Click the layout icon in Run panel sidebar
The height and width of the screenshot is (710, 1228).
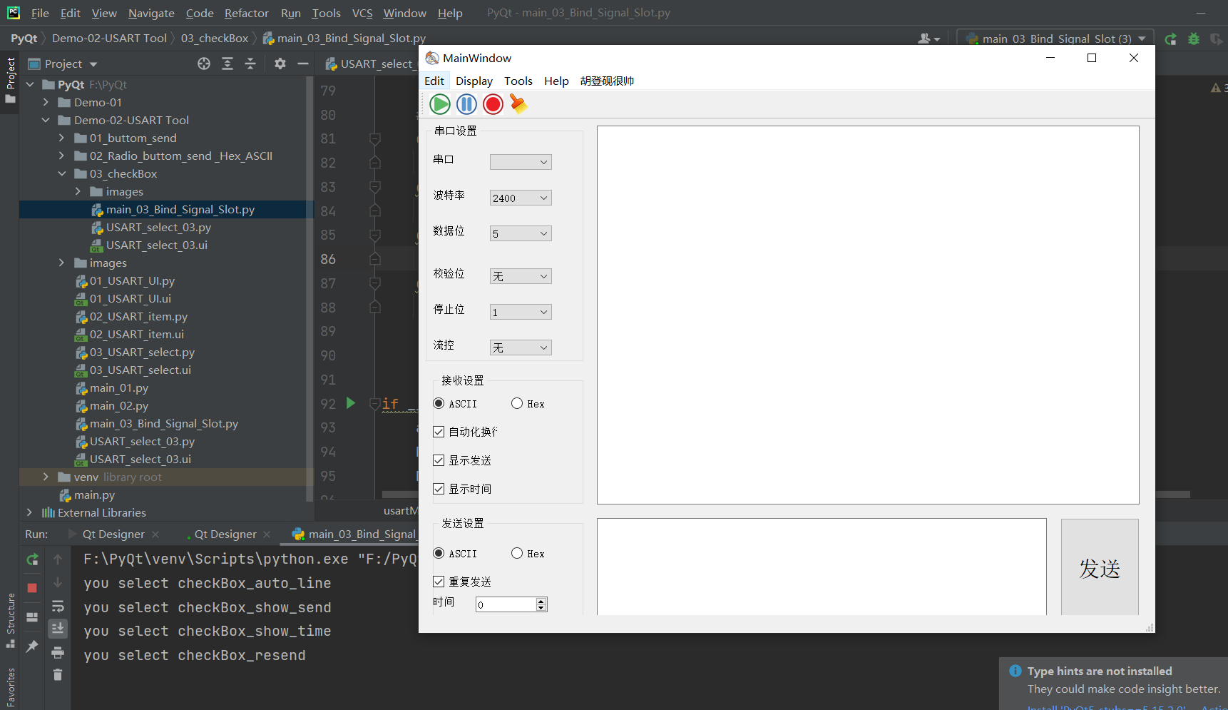point(32,617)
